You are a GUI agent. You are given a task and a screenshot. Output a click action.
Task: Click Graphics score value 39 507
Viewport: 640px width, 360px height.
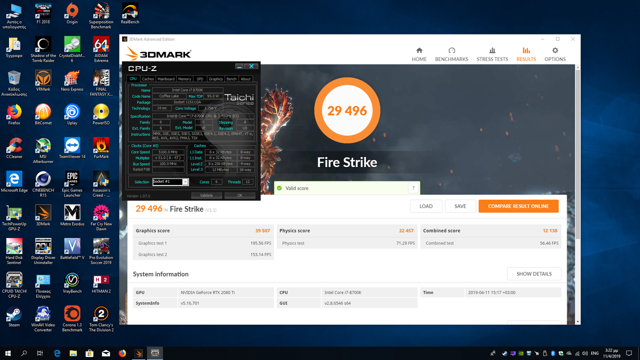pos(262,230)
